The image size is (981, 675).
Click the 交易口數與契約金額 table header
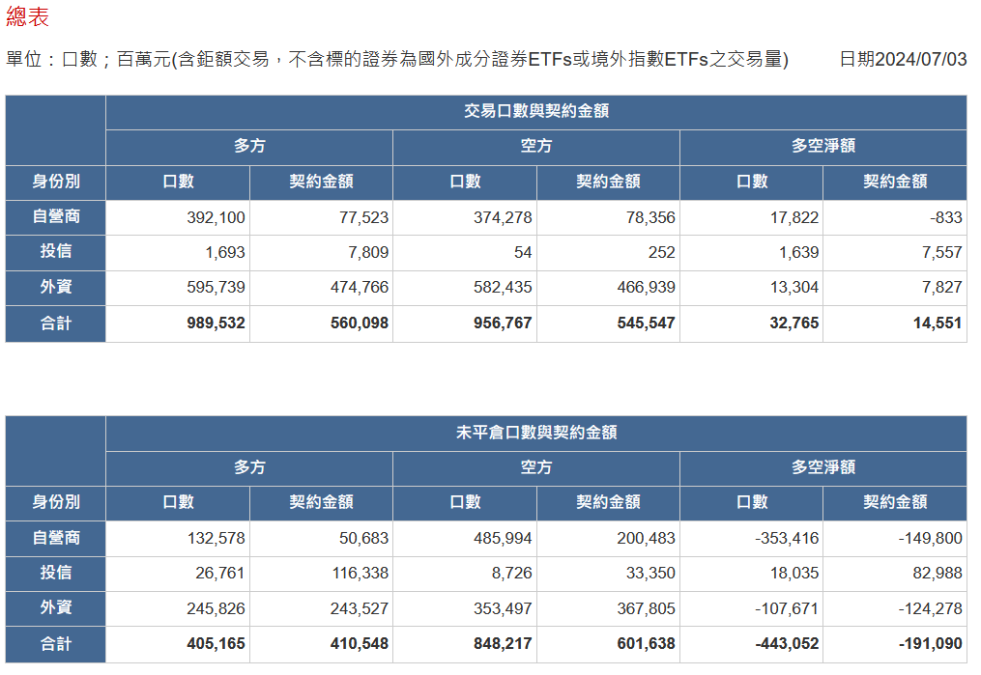coord(536,111)
